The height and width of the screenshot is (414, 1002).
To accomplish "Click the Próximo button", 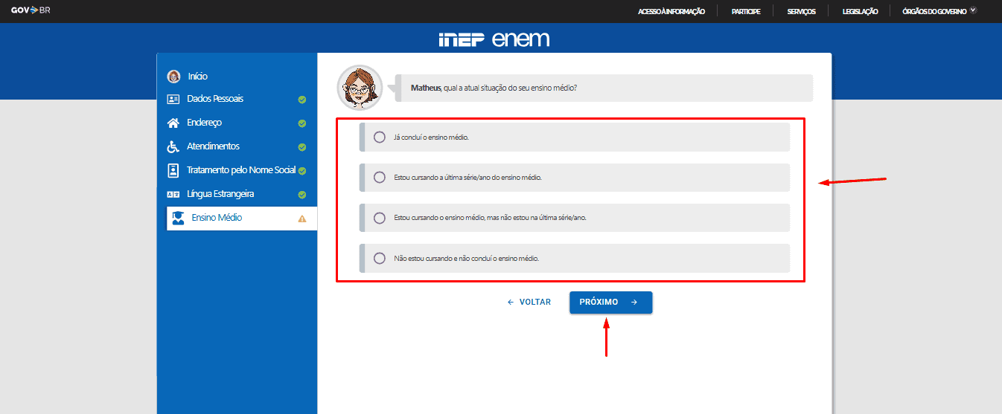I will (610, 303).
